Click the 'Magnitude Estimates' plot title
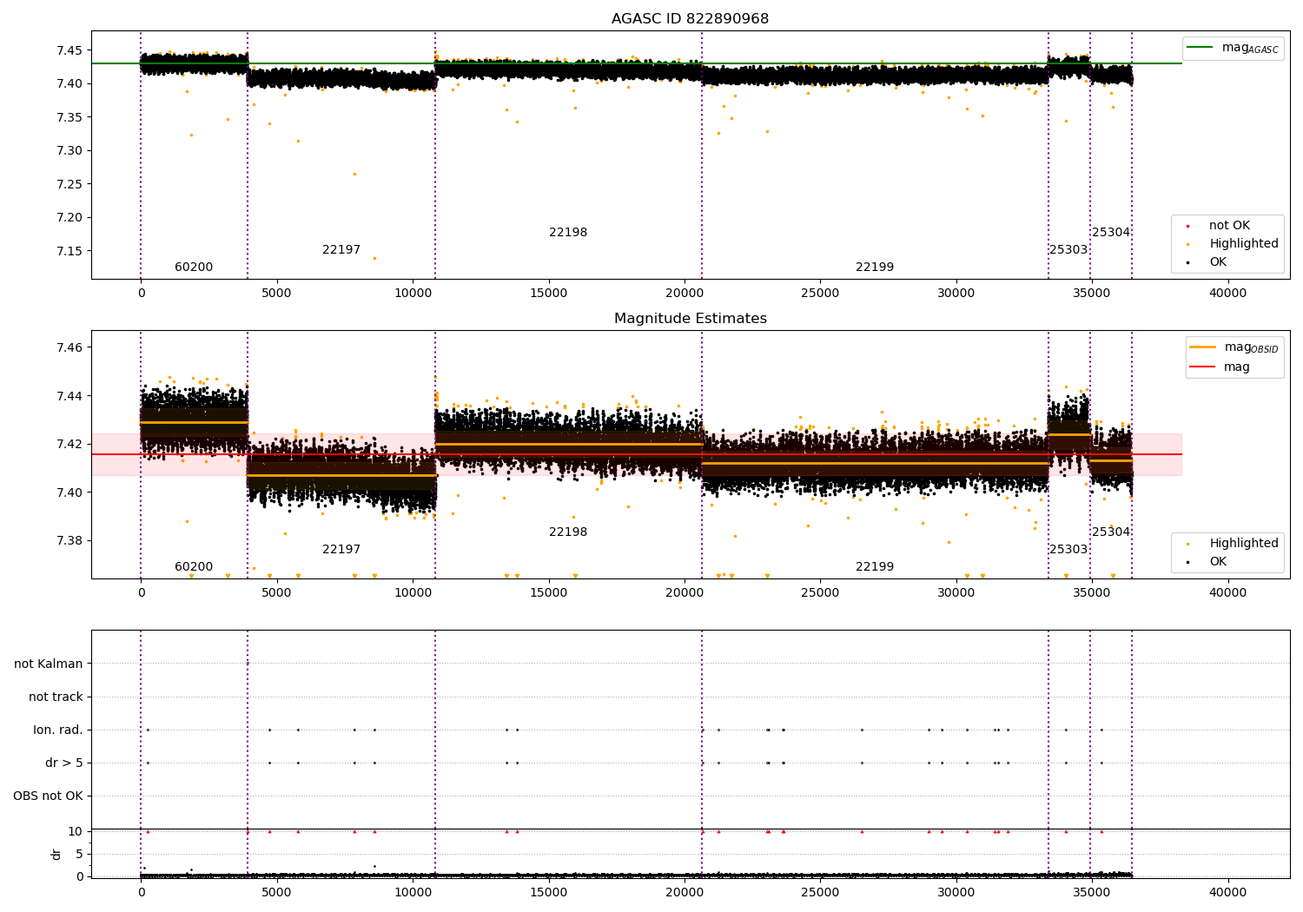 pos(690,319)
